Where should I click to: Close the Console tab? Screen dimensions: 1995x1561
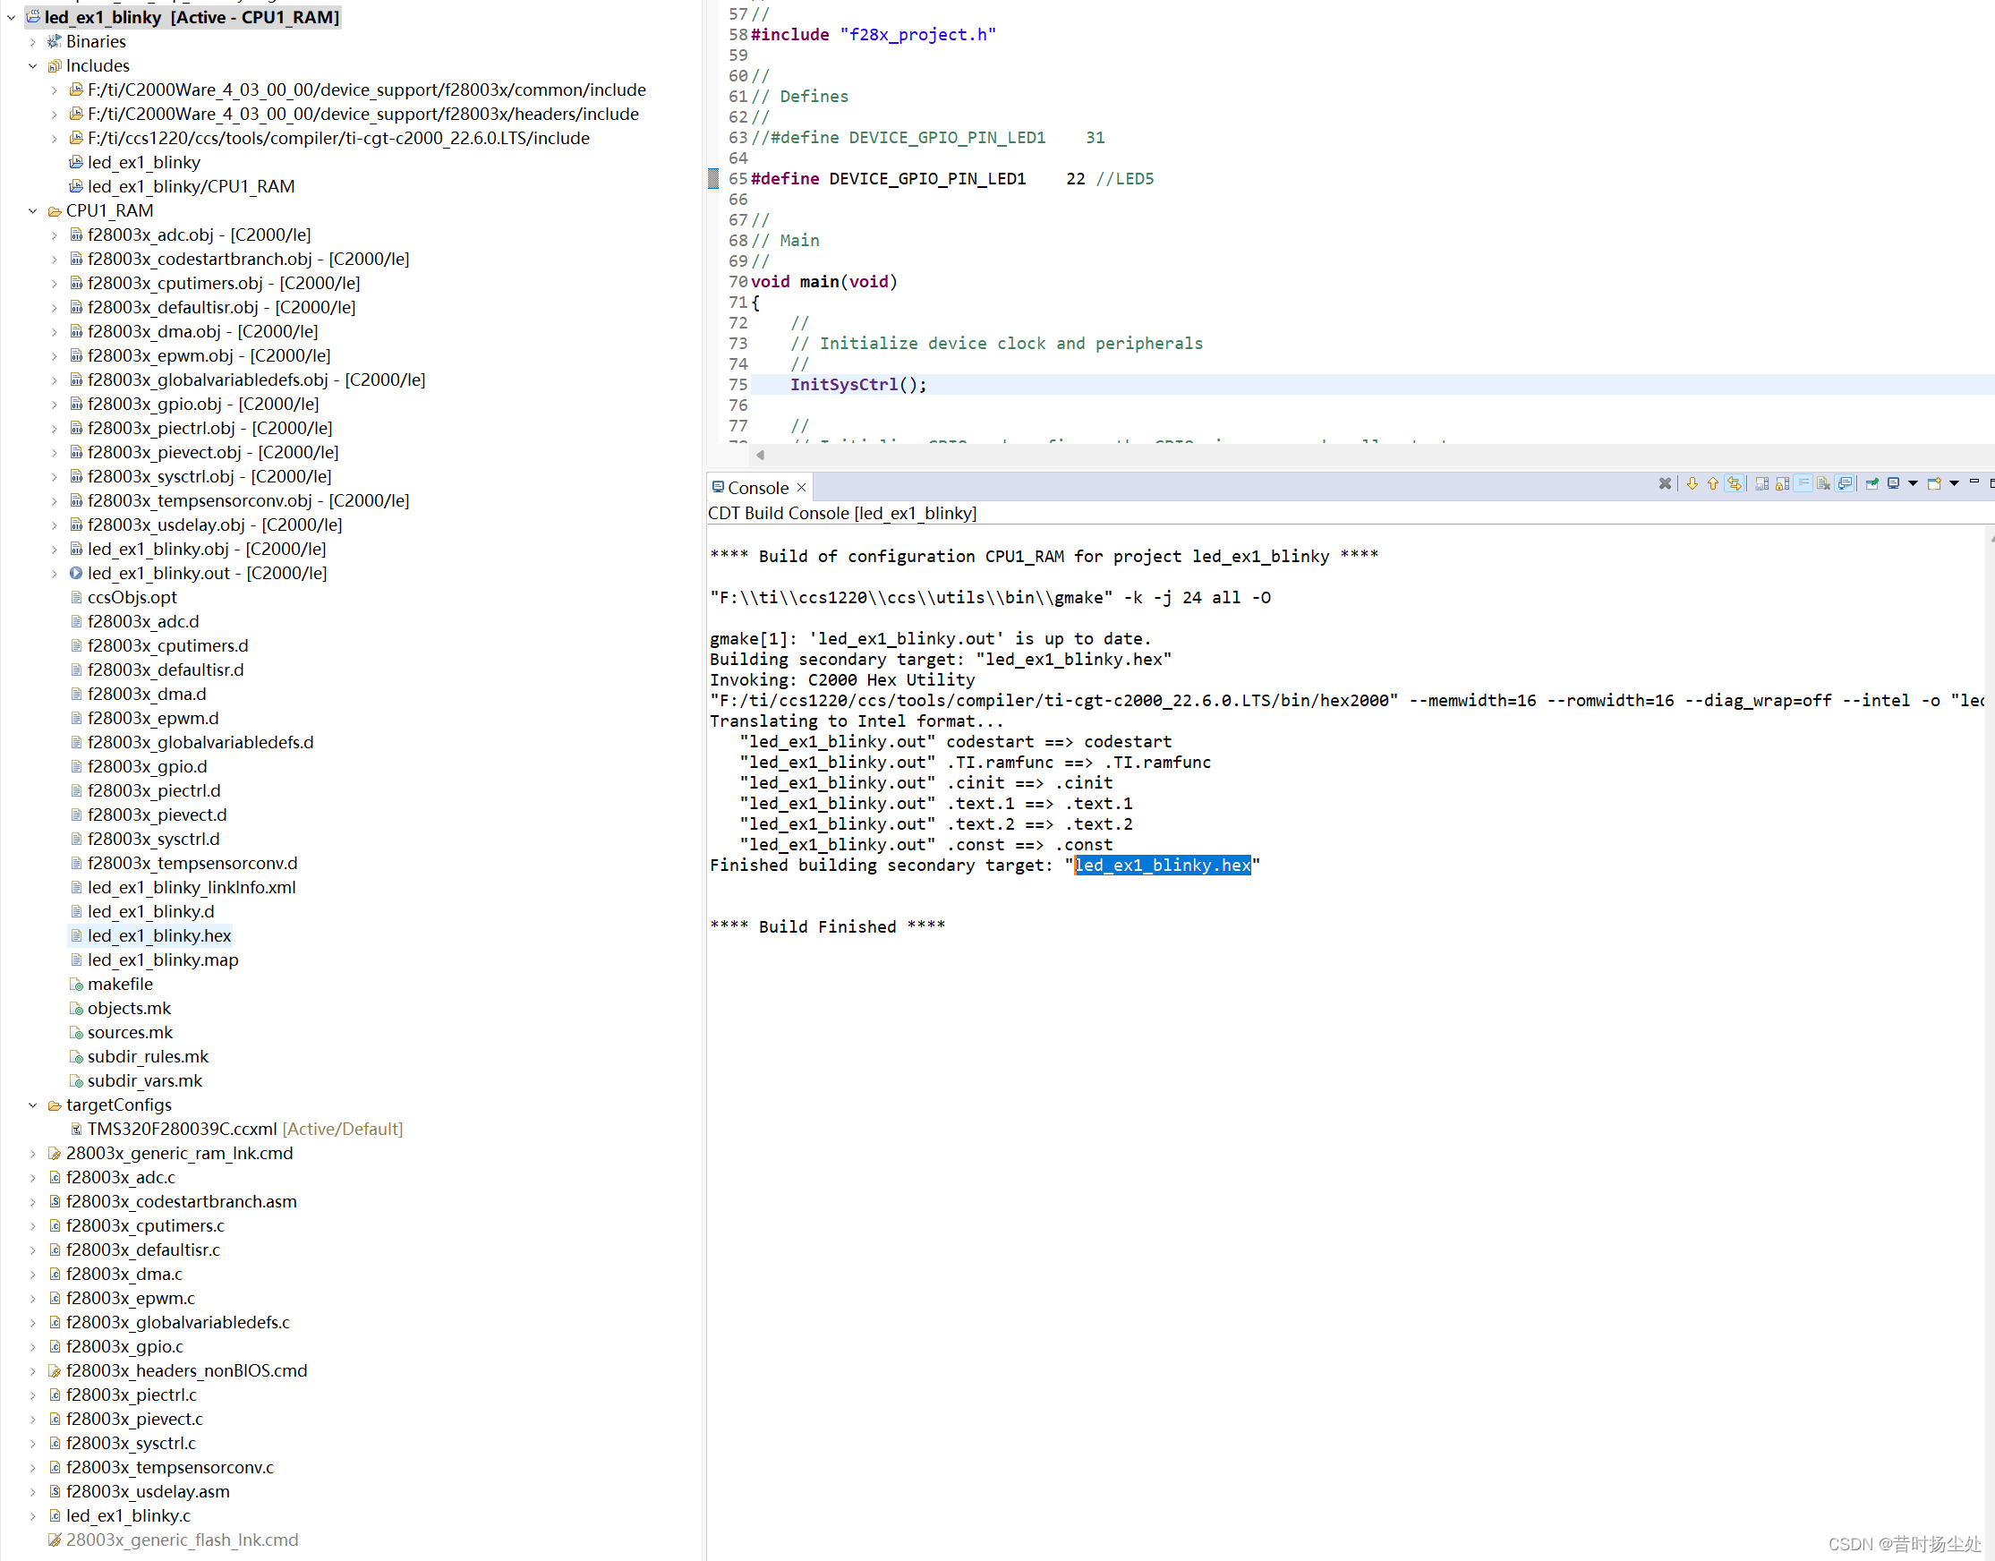click(801, 488)
